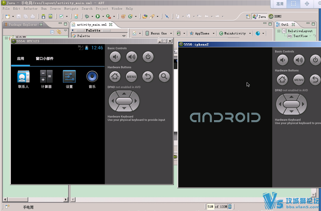
Task: Launch the 音乐 music app
Action: [92, 79]
